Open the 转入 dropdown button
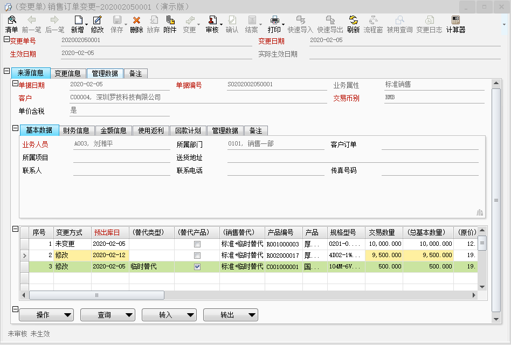The height and width of the screenshot is (345, 511). point(169,315)
